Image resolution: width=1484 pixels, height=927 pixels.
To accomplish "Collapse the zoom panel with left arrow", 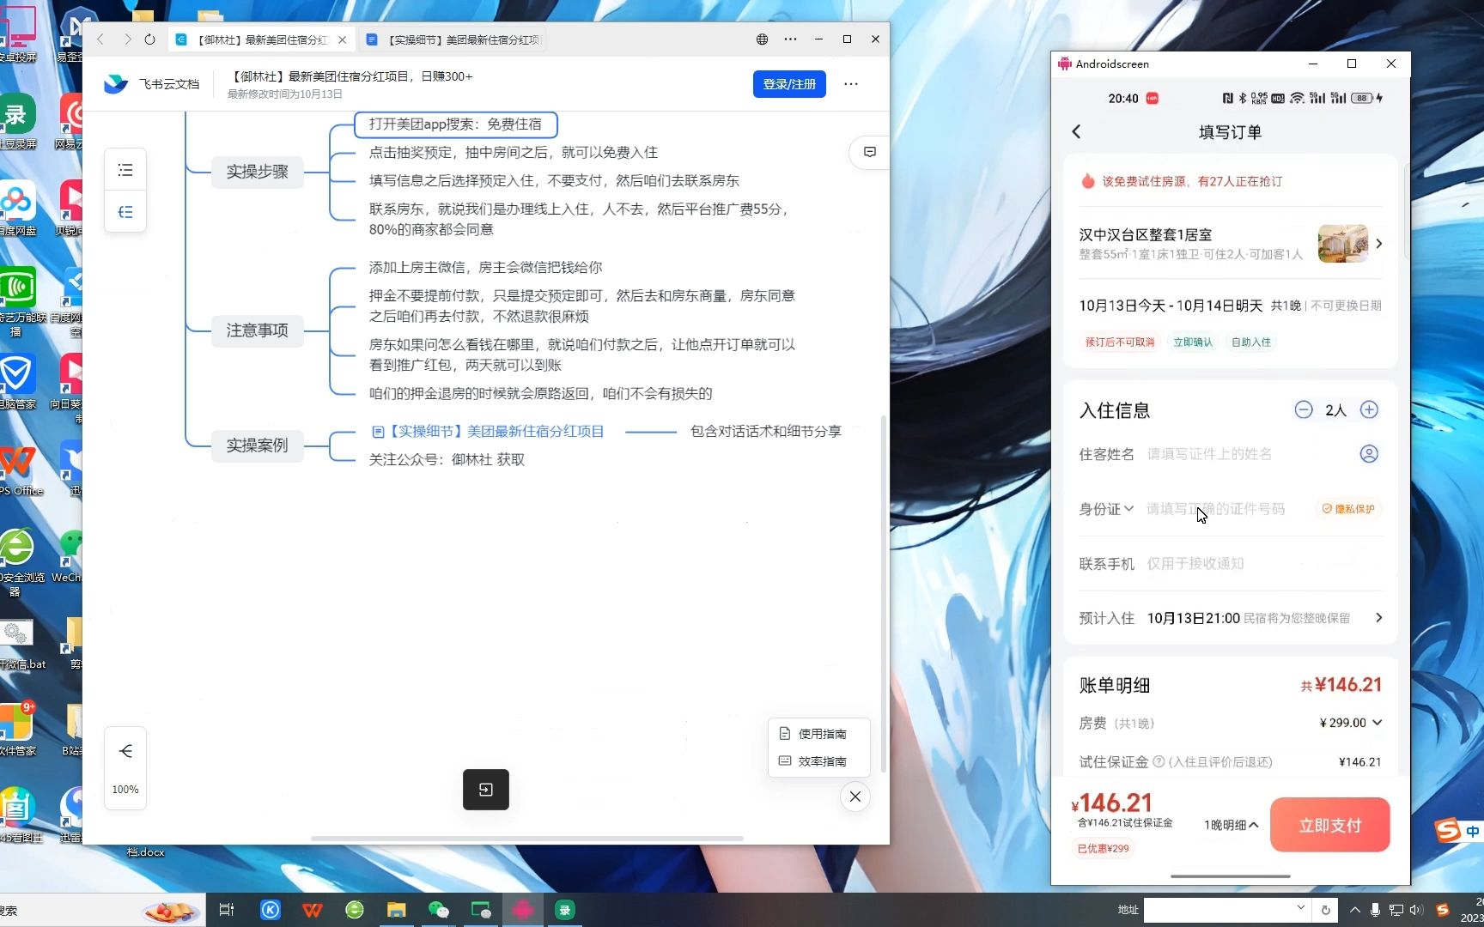I will click(125, 751).
